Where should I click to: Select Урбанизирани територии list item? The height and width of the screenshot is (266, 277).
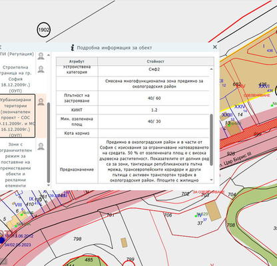pyautogui.click(x=17, y=116)
